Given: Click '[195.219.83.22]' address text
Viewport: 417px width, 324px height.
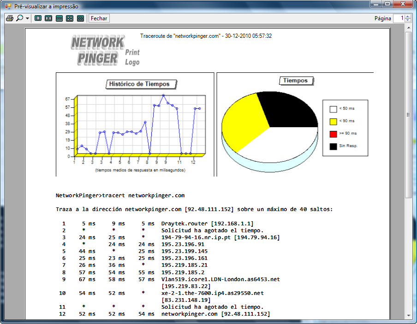Looking at the screenshot, I should coord(186,286).
